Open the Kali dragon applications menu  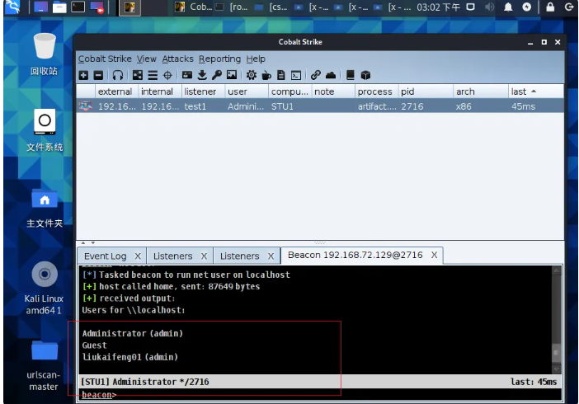[x=12, y=7]
